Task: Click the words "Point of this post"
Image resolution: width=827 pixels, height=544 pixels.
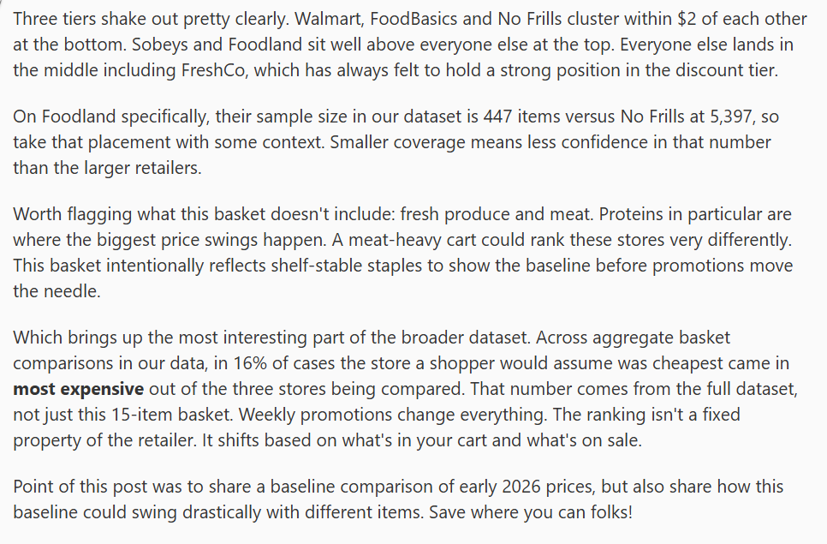Action: click(75, 487)
